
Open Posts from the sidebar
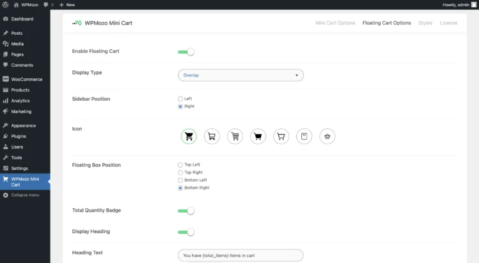(25, 33)
